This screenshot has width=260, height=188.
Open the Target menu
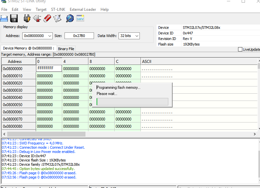coord(41,9)
